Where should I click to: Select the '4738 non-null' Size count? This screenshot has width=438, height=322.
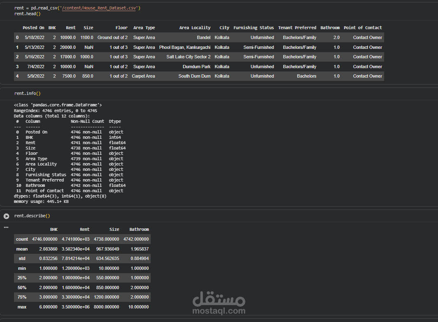click(86, 148)
